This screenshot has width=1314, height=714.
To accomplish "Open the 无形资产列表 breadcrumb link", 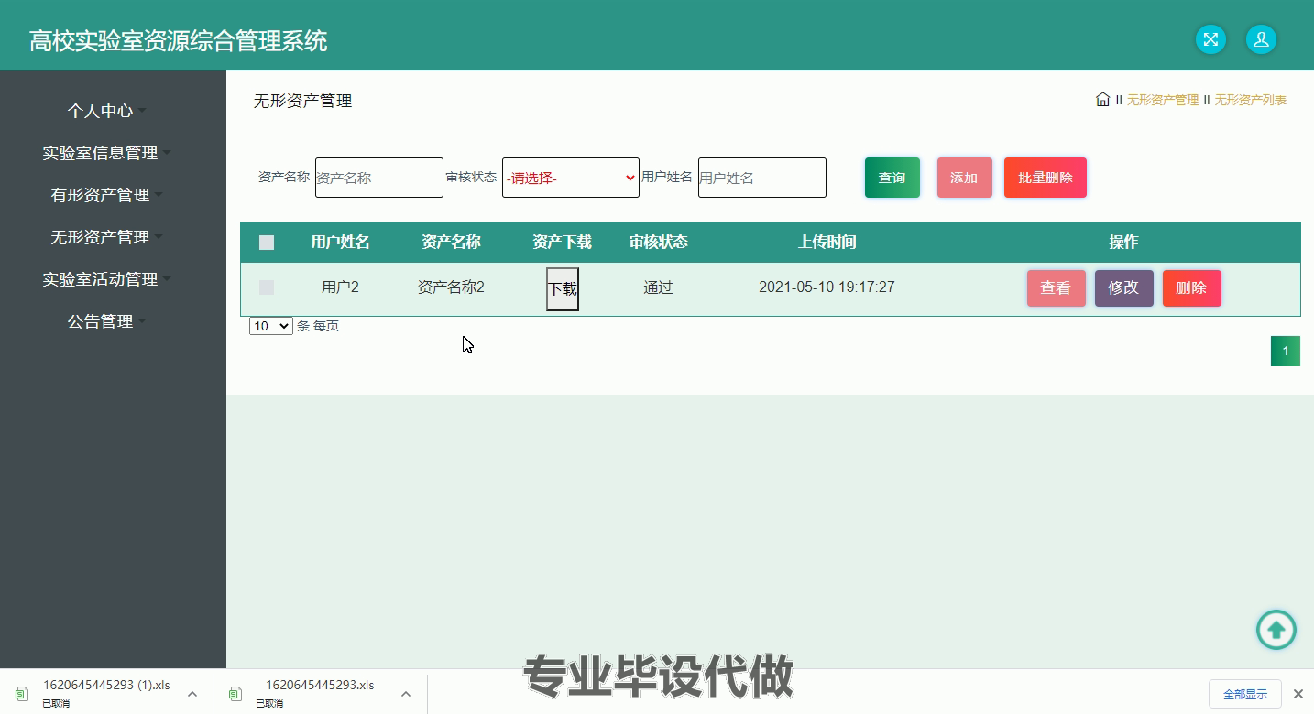I will tap(1251, 100).
